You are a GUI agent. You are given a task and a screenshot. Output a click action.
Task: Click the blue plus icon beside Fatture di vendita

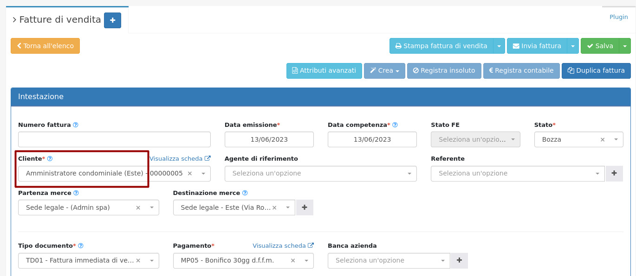click(x=112, y=20)
